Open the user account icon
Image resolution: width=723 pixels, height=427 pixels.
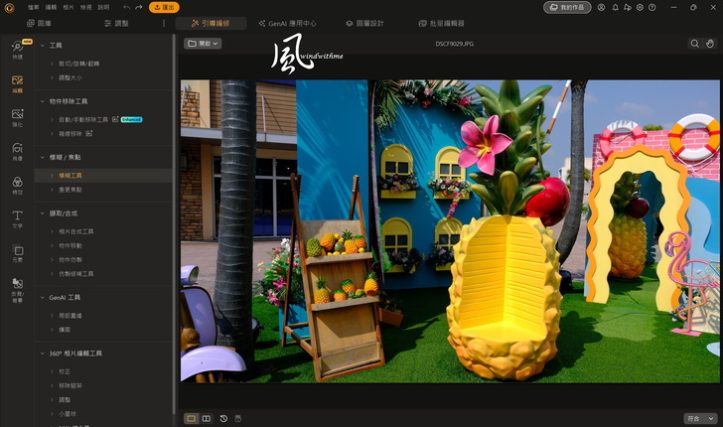pos(601,7)
